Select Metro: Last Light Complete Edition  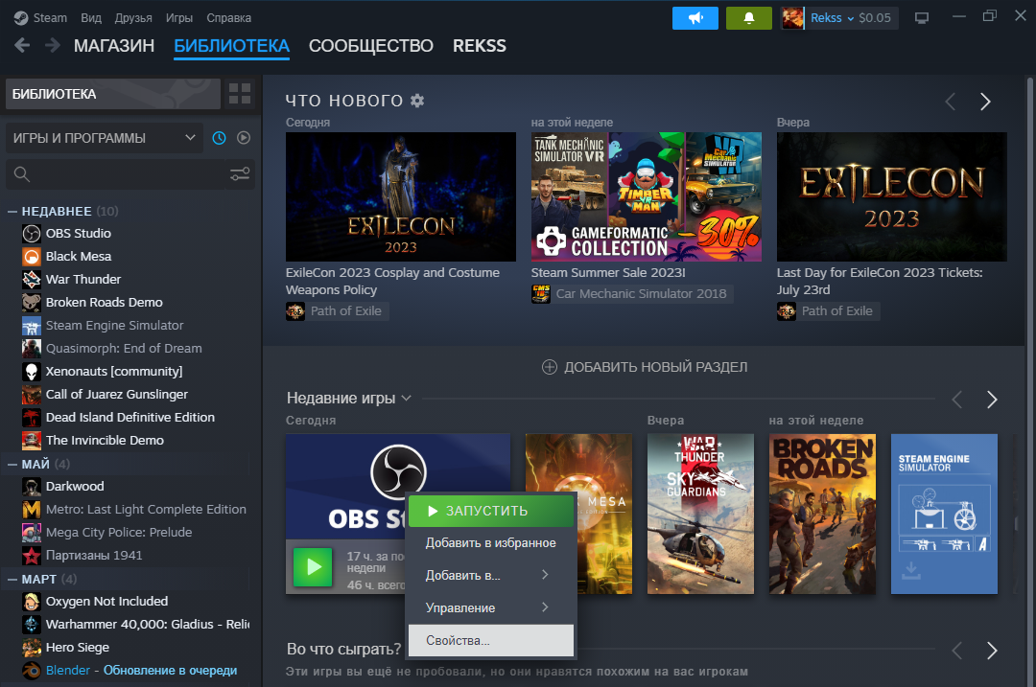[x=146, y=510]
